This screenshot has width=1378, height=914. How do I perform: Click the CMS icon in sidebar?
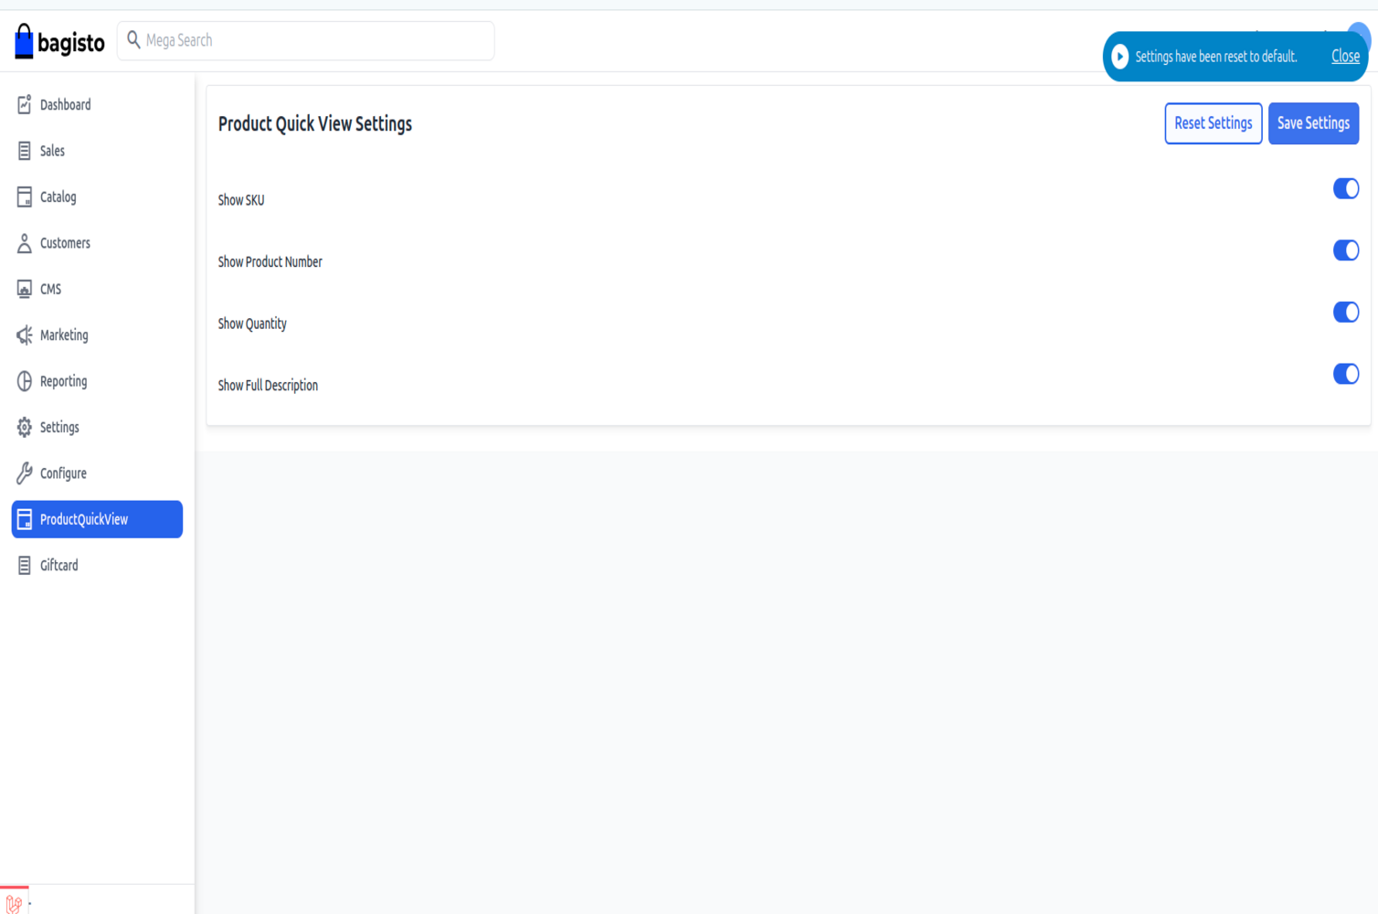pyautogui.click(x=25, y=289)
